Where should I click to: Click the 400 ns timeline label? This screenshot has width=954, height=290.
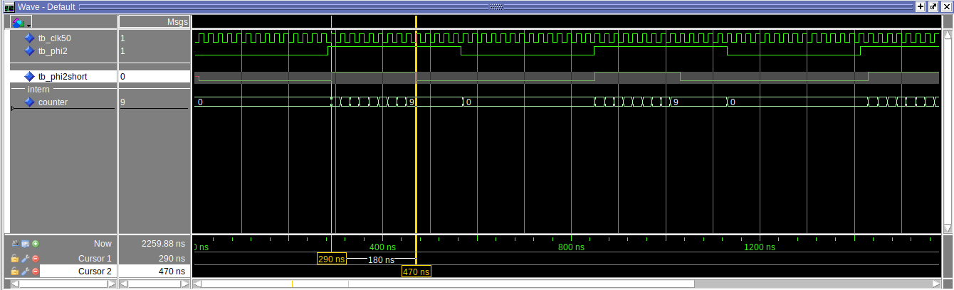click(382, 247)
